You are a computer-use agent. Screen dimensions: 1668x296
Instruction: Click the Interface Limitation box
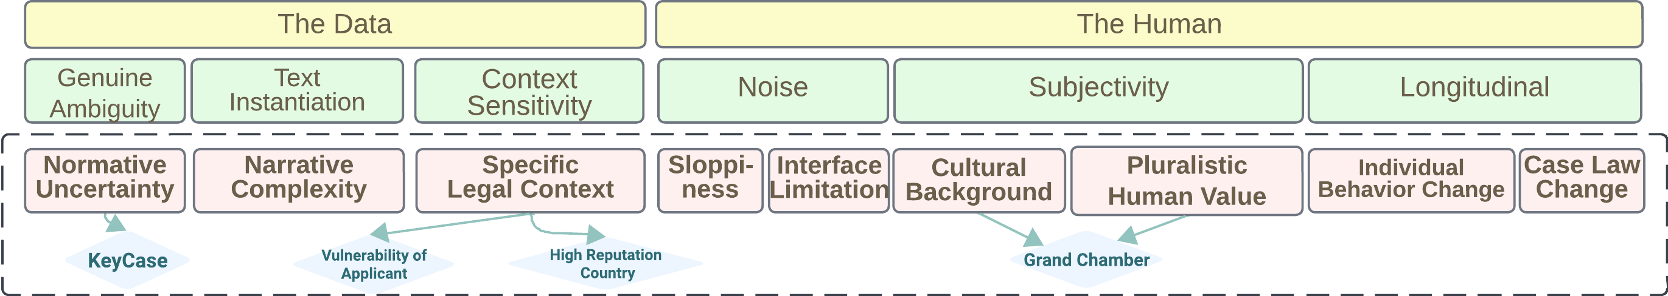pyautogui.click(x=829, y=181)
